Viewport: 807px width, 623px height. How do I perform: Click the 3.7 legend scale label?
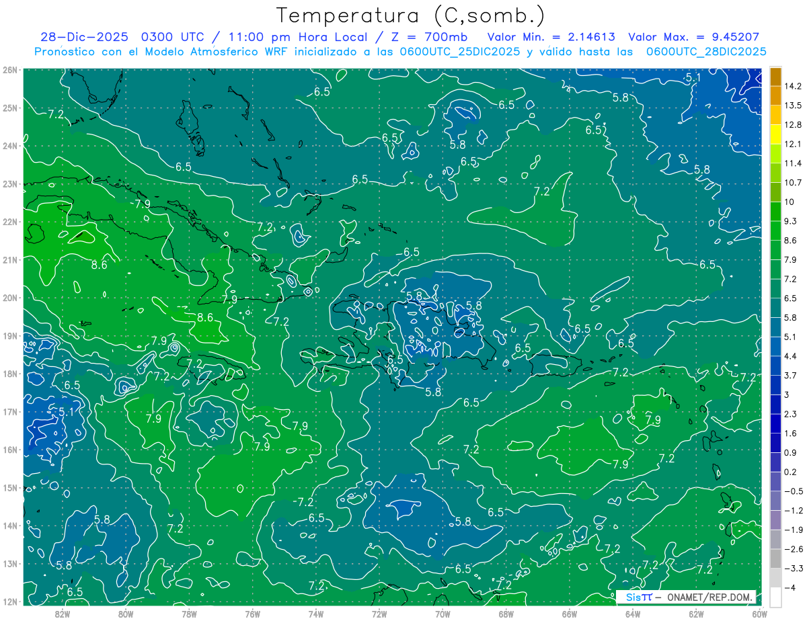point(790,375)
